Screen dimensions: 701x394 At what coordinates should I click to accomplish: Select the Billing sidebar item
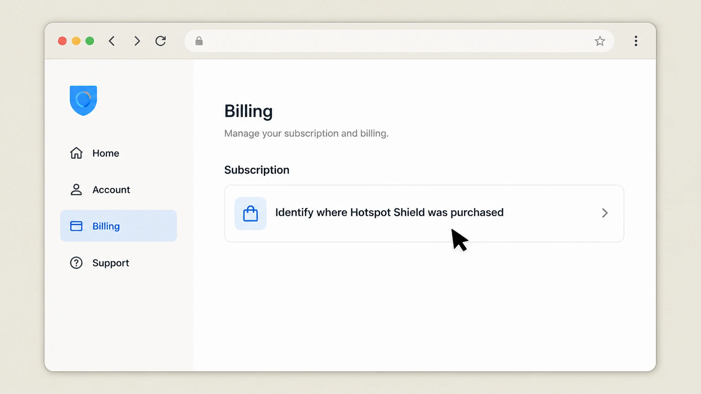coord(118,226)
